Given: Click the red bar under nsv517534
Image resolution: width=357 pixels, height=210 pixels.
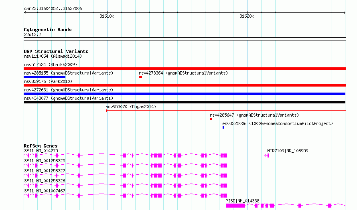Looking at the screenshot, I should [x=185, y=69].
